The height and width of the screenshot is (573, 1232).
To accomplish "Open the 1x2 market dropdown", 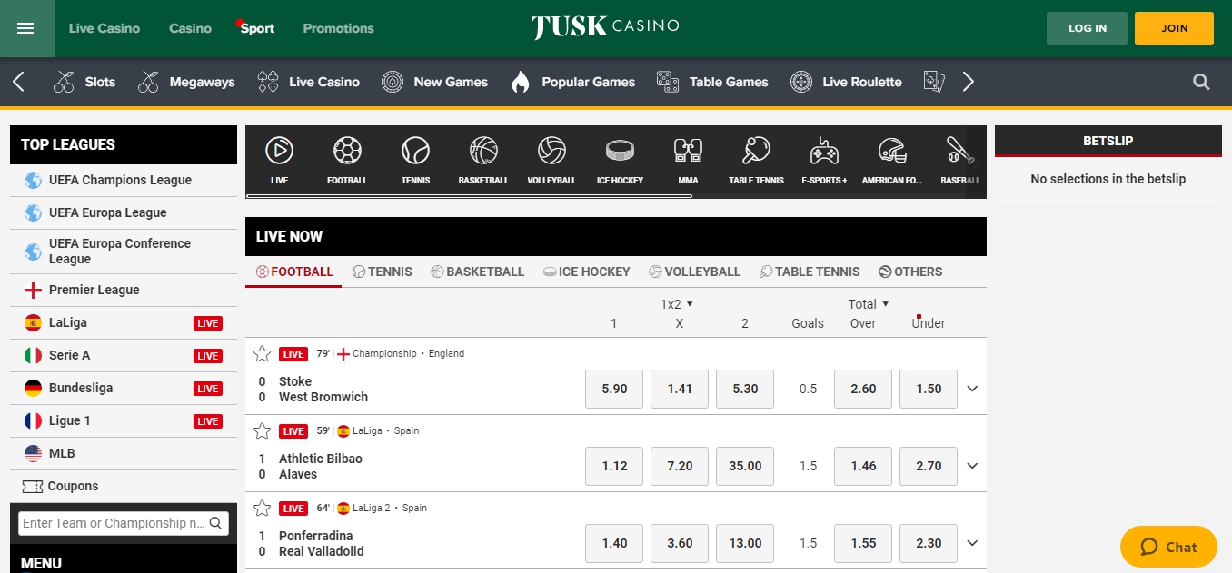I will 677,304.
